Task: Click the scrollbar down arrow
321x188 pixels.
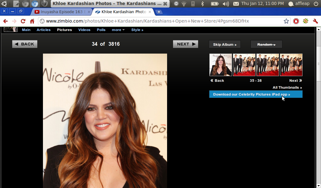Action: pos(318,186)
